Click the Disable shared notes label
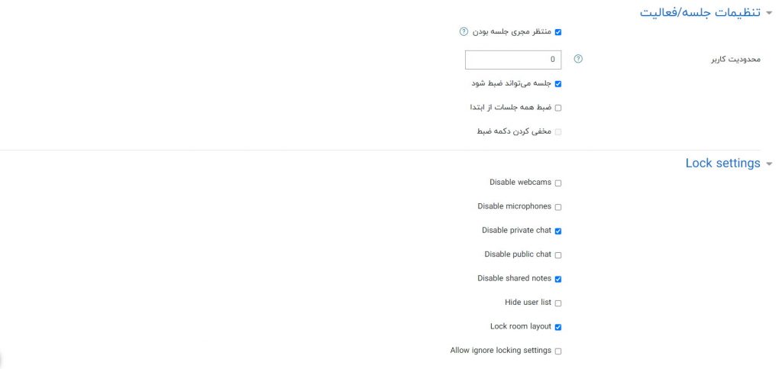Viewport: 782px width, 369px height. [514, 279]
